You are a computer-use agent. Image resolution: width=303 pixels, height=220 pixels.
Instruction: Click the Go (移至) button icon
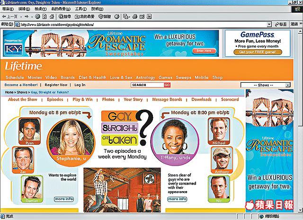pos(281,24)
